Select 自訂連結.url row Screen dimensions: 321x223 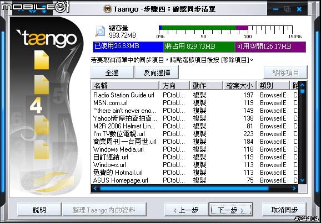coord(194,157)
